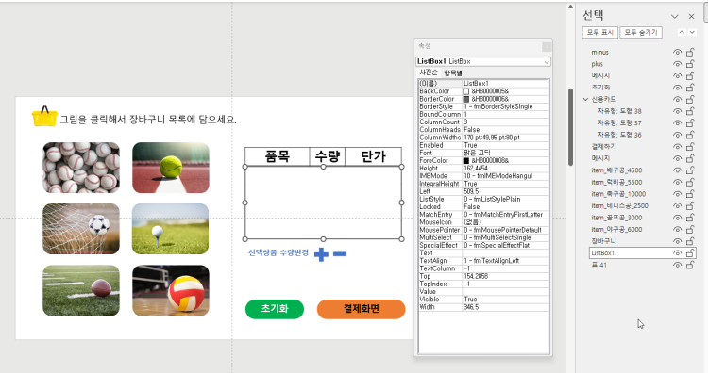The height and width of the screenshot is (373, 708).
Task: Switch to the 사전순 tab
Action: coord(428,73)
